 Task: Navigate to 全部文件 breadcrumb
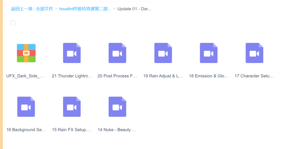click(x=45, y=9)
